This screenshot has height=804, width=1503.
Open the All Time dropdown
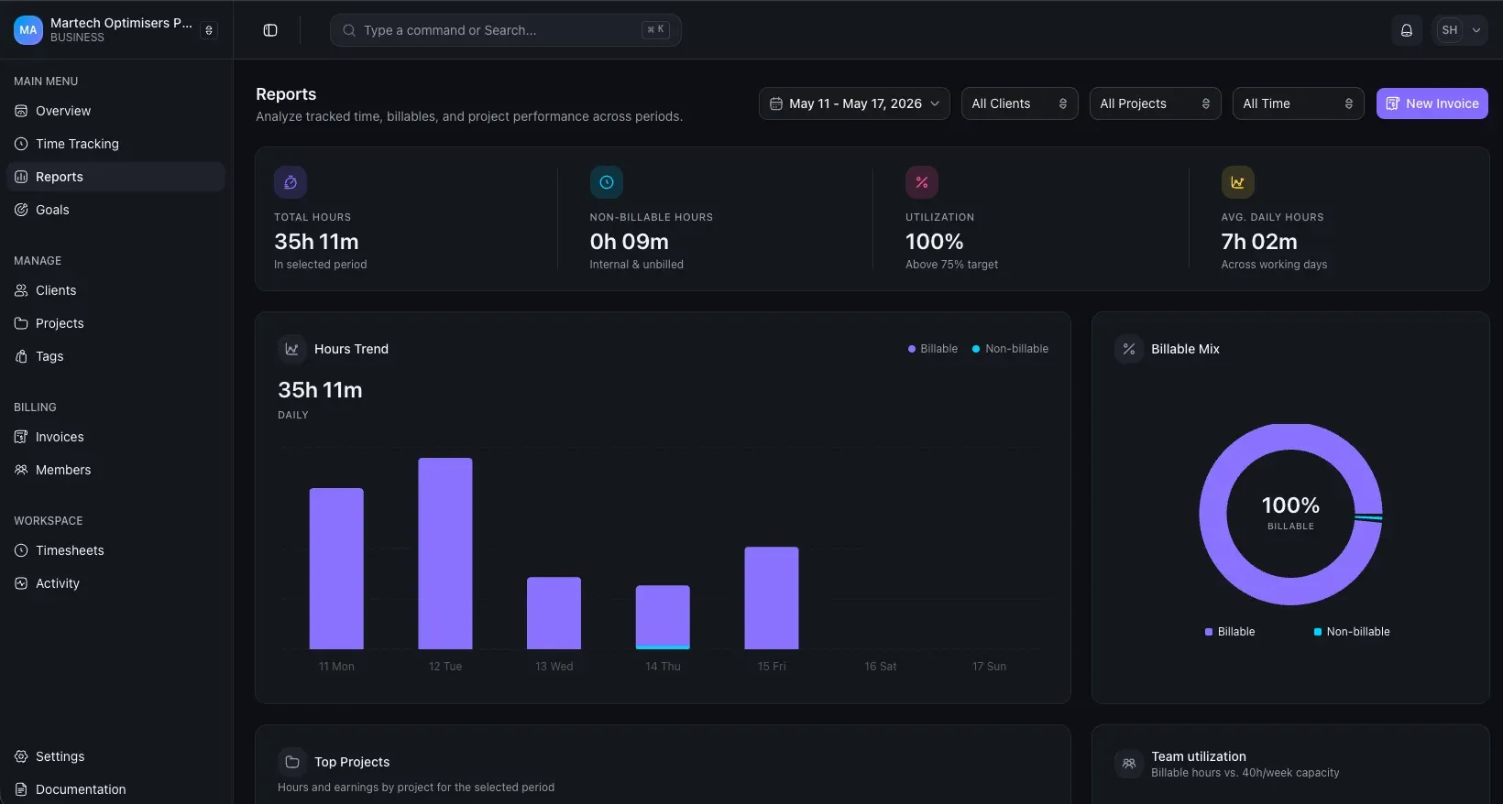[1298, 103]
